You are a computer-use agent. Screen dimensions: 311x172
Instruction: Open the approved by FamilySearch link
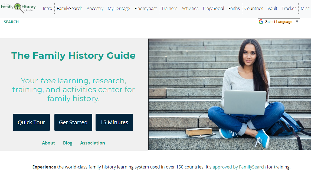pos(239,167)
